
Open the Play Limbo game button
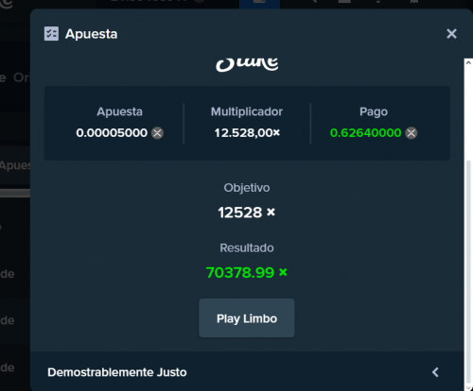click(x=247, y=318)
